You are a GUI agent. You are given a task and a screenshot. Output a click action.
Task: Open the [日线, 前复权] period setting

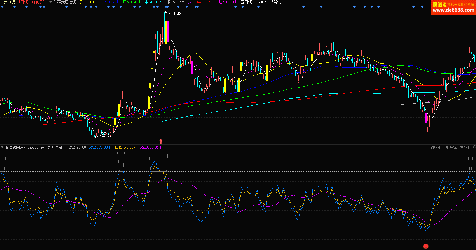click(31, 2)
